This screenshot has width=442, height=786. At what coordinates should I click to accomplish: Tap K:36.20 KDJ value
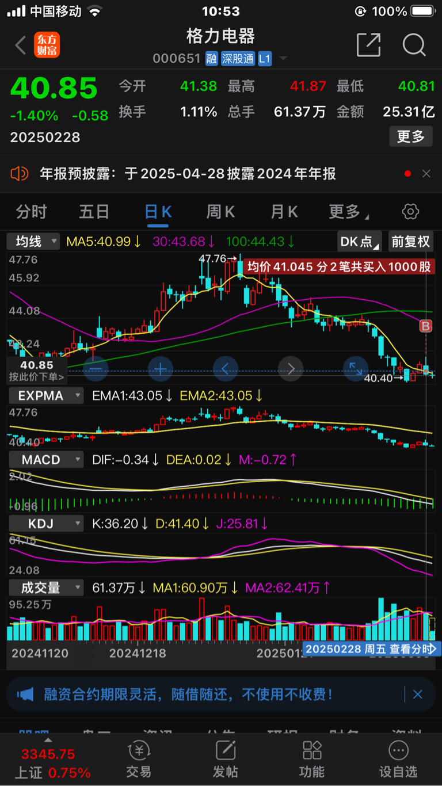coord(120,524)
